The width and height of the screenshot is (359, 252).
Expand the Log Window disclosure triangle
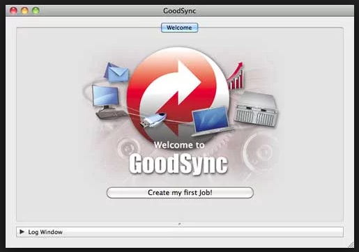click(x=22, y=232)
